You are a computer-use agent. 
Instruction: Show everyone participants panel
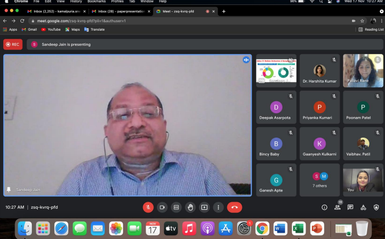click(x=337, y=207)
